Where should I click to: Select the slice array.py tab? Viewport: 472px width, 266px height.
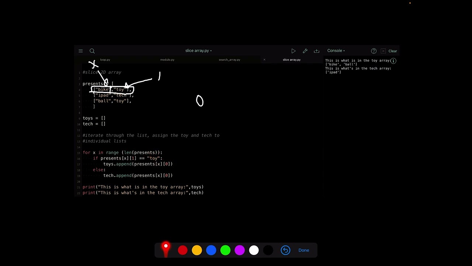(291, 59)
